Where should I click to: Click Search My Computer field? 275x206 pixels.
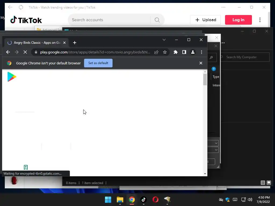point(245,57)
